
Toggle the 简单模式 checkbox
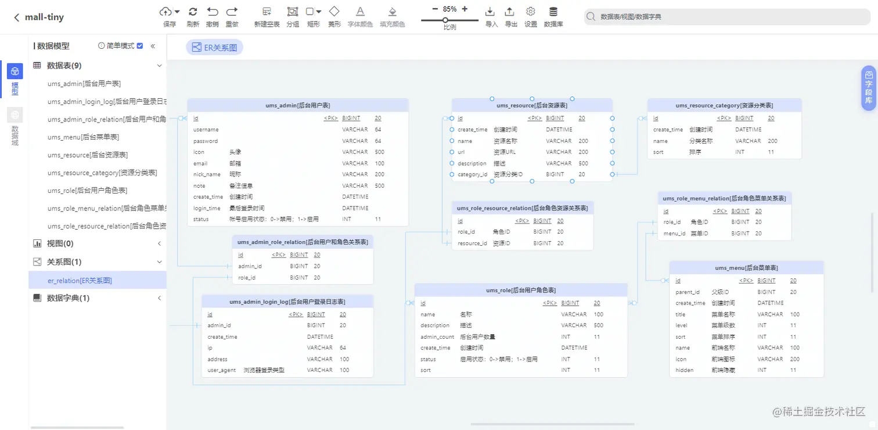[139, 46]
